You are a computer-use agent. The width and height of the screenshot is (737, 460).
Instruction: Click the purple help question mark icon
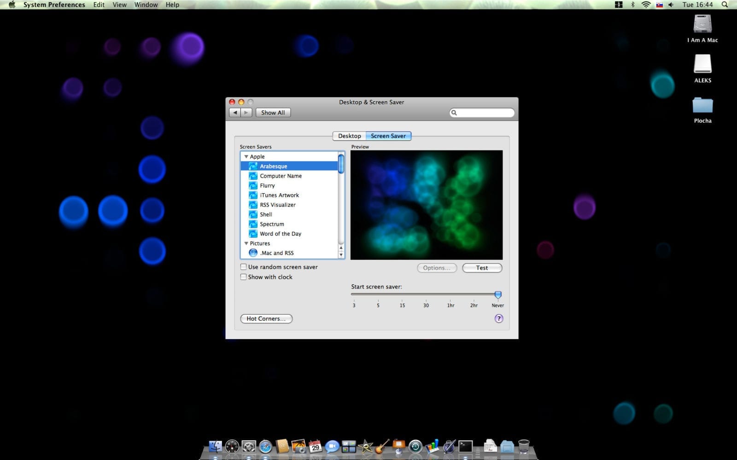pos(498,318)
